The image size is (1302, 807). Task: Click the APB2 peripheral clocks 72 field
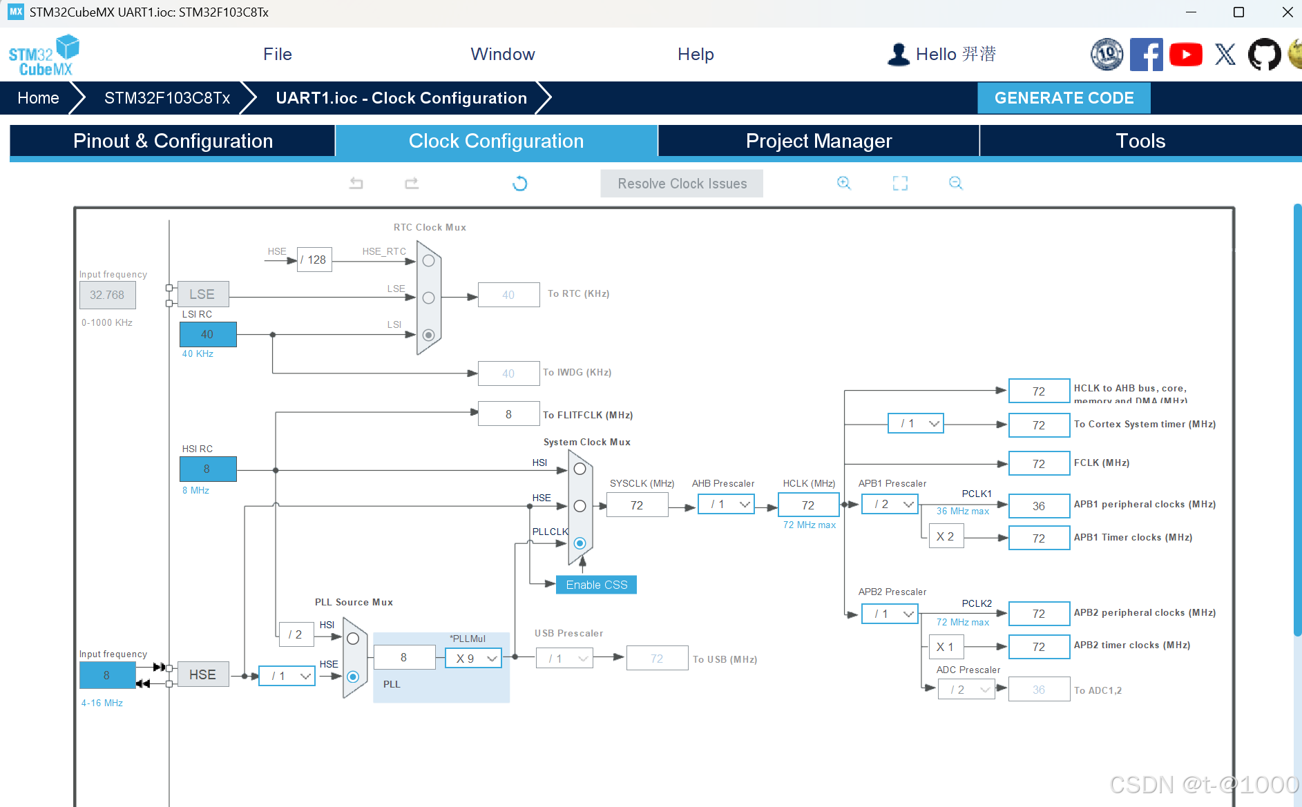click(1039, 614)
